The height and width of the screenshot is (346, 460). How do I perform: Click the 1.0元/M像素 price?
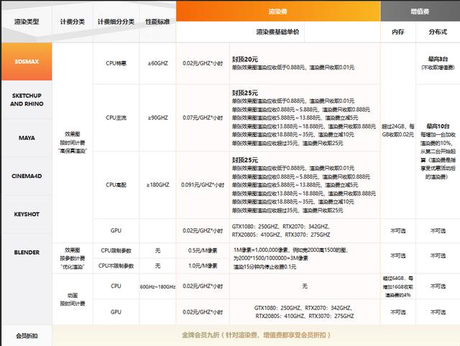pos(203,266)
